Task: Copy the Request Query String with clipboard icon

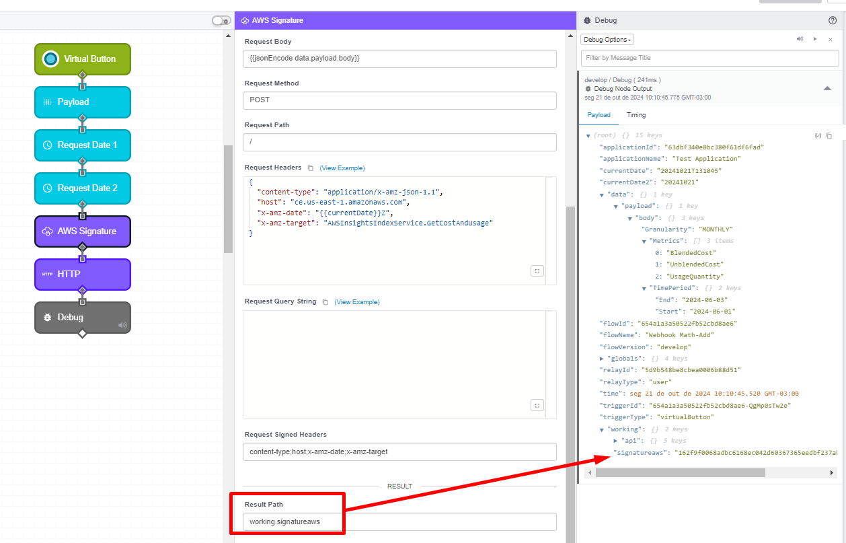Action: click(325, 302)
